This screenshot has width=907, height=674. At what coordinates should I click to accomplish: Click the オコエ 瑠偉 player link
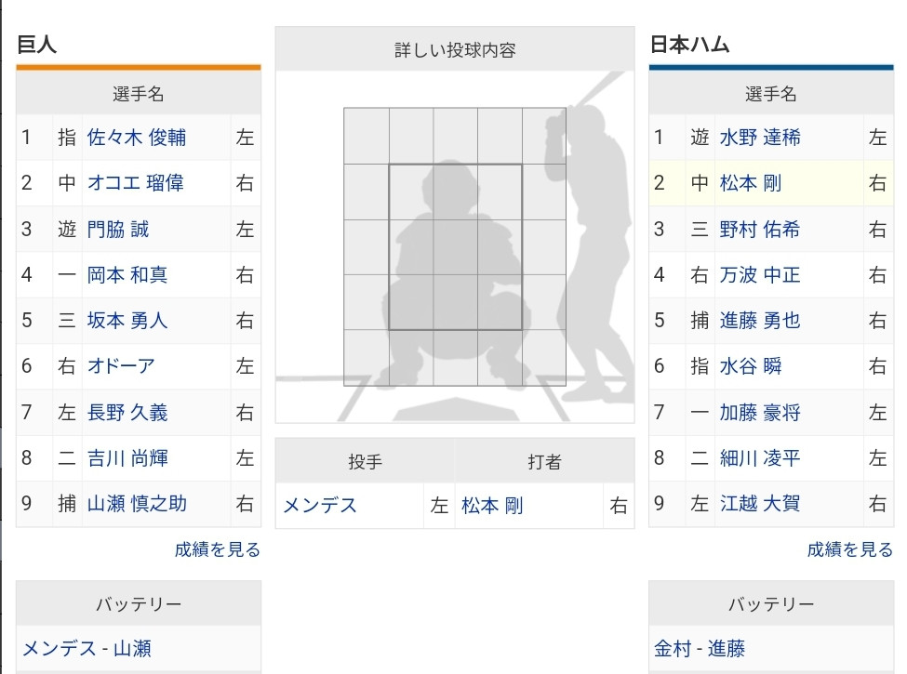click(136, 183)
